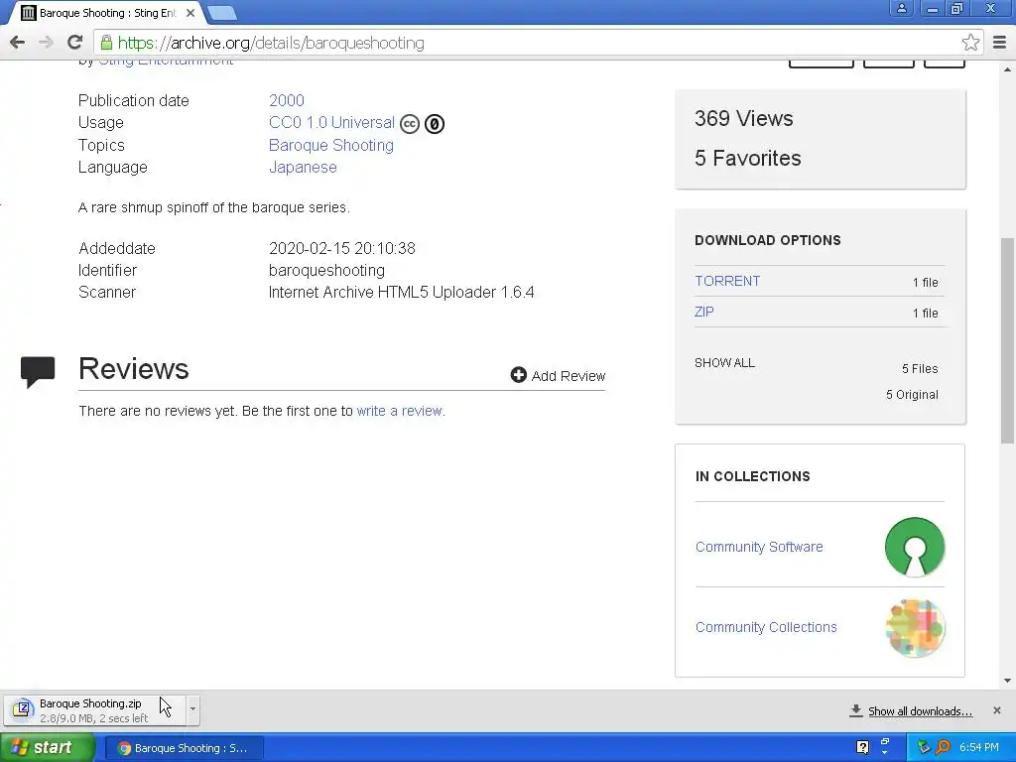This screenshot has height=762, width=1016.
Task: Click the Reviews speech bubble icon
Action: (38, 371)
